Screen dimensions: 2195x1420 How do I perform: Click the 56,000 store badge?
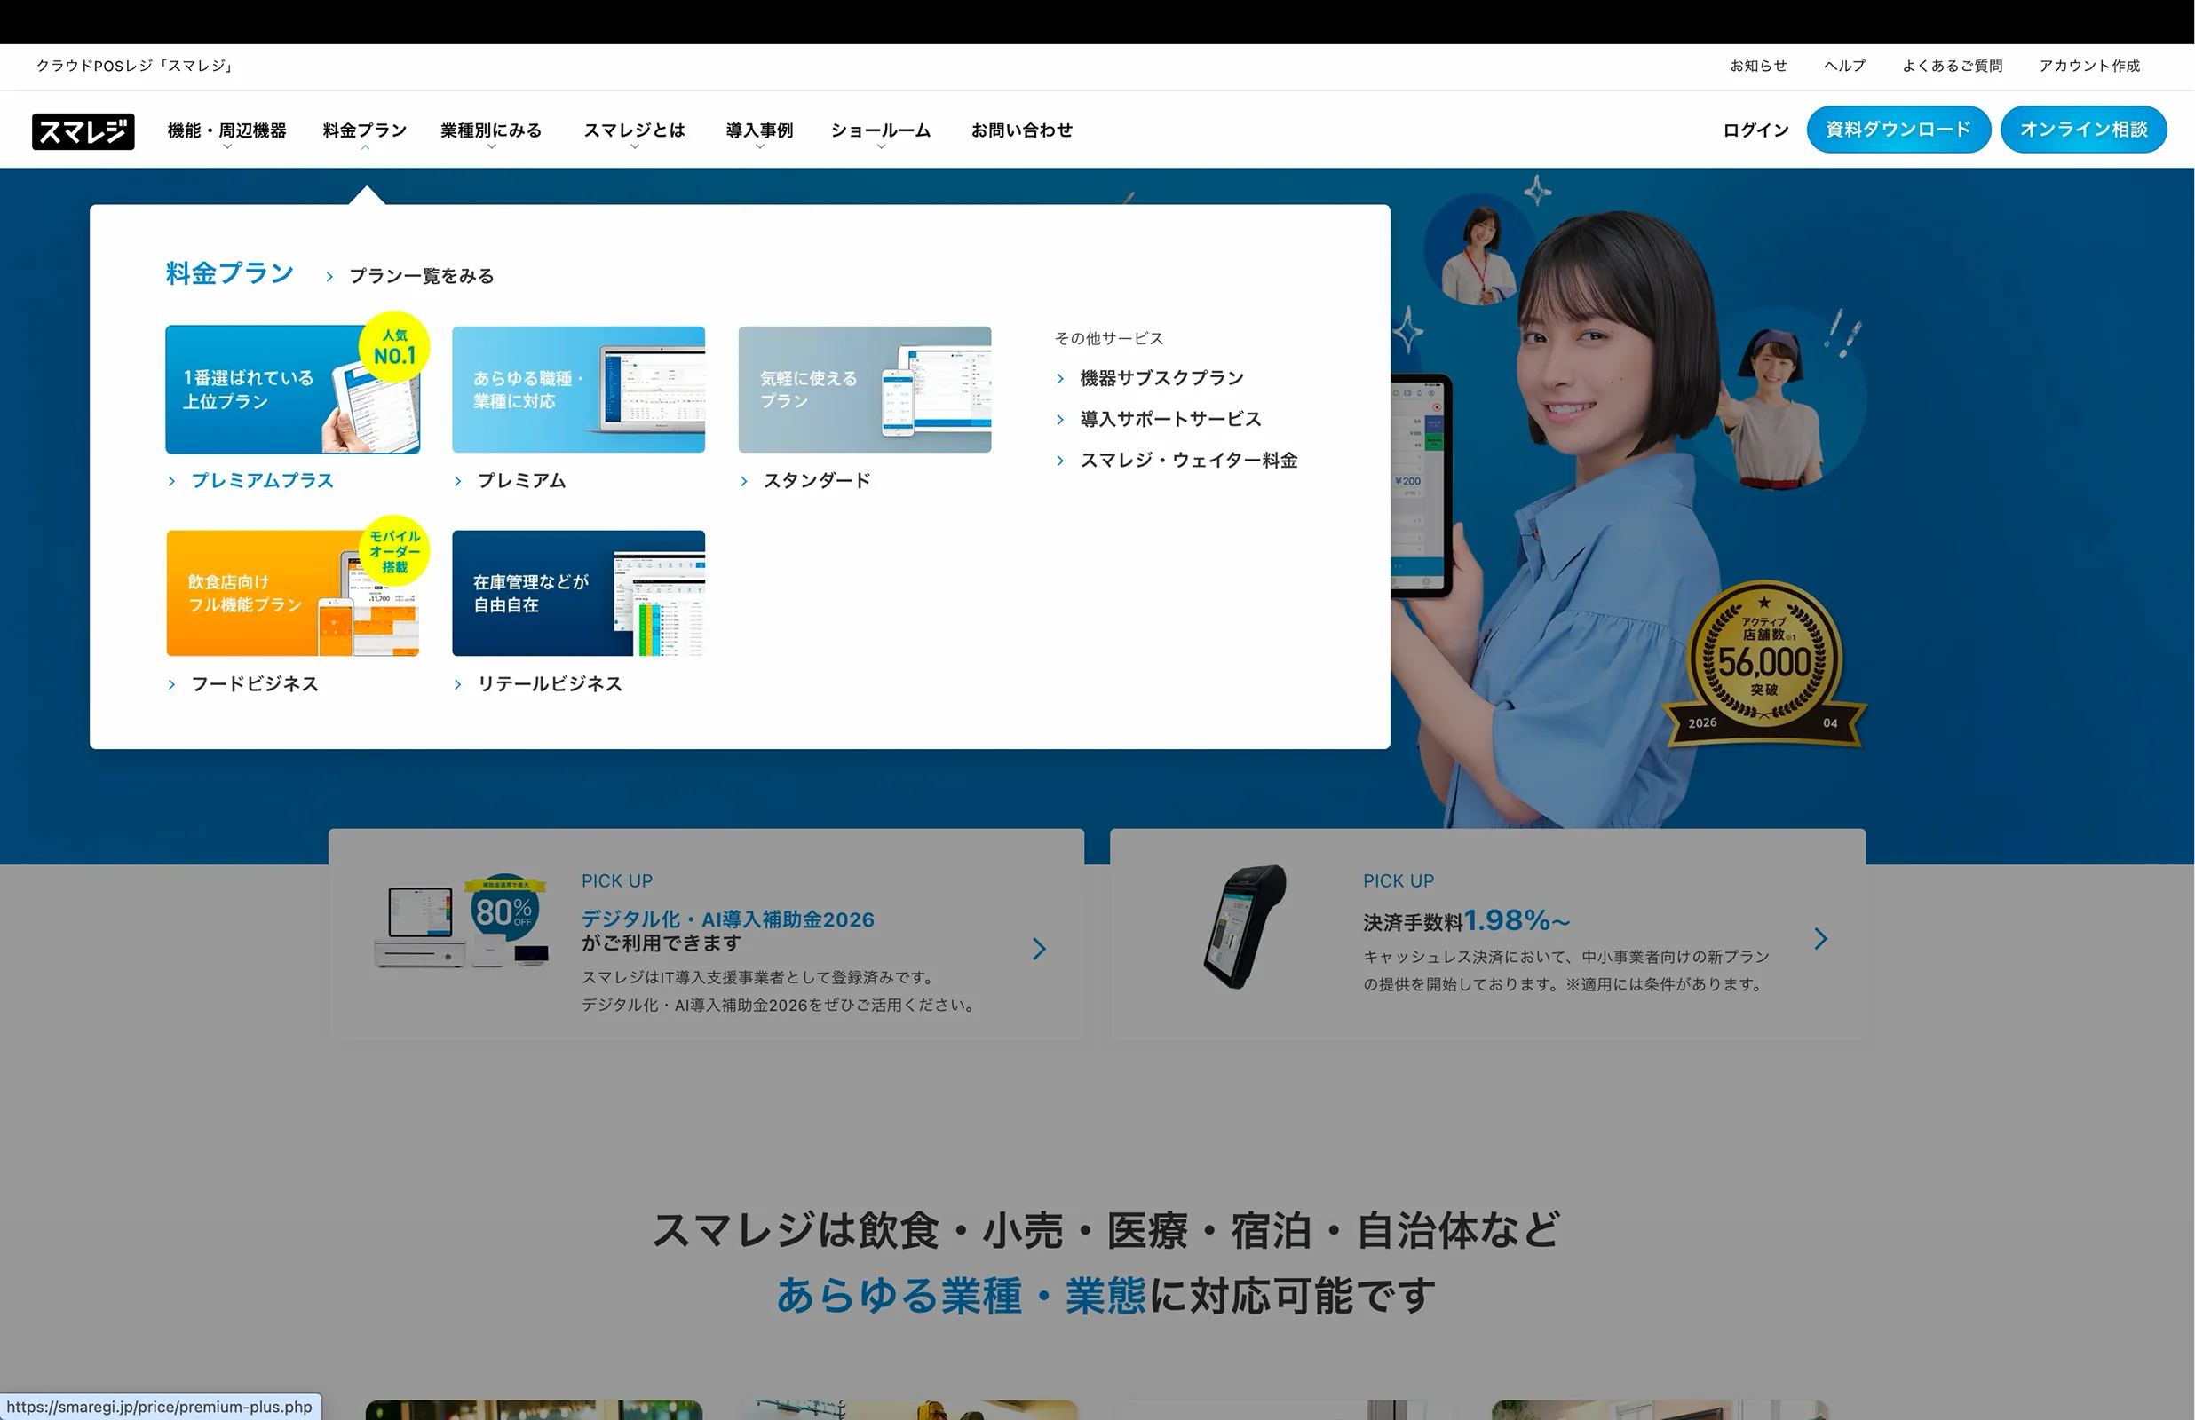coord(1764,666)
